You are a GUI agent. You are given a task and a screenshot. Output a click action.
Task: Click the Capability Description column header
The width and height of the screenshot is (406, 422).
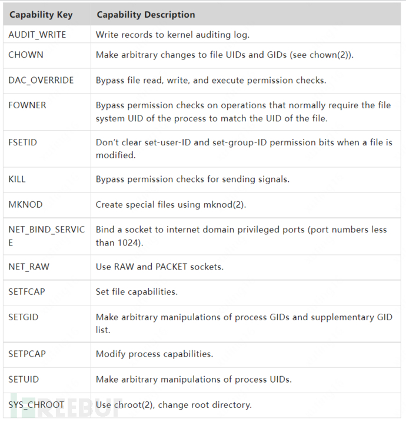click(146, 14)
